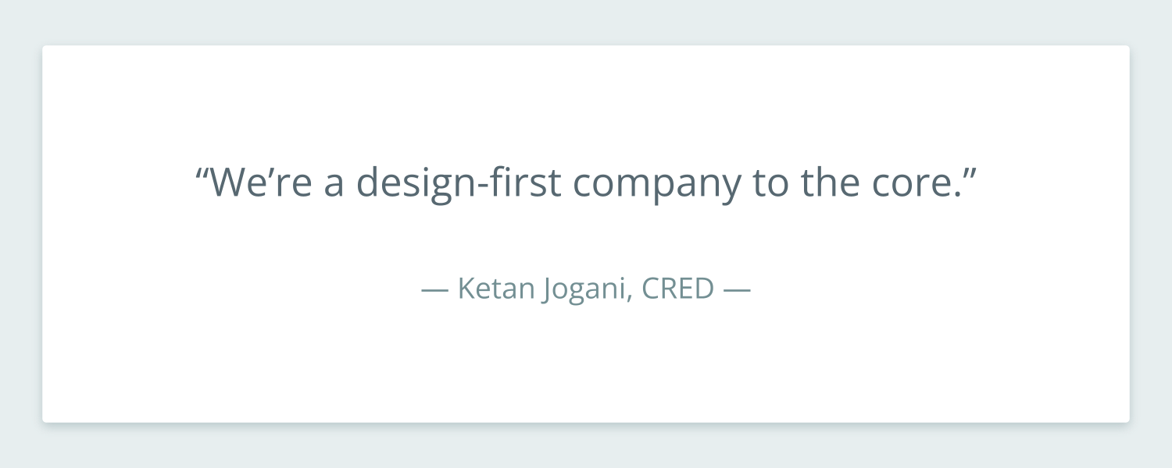Click the name Ketan Jogani

(544, 289)
